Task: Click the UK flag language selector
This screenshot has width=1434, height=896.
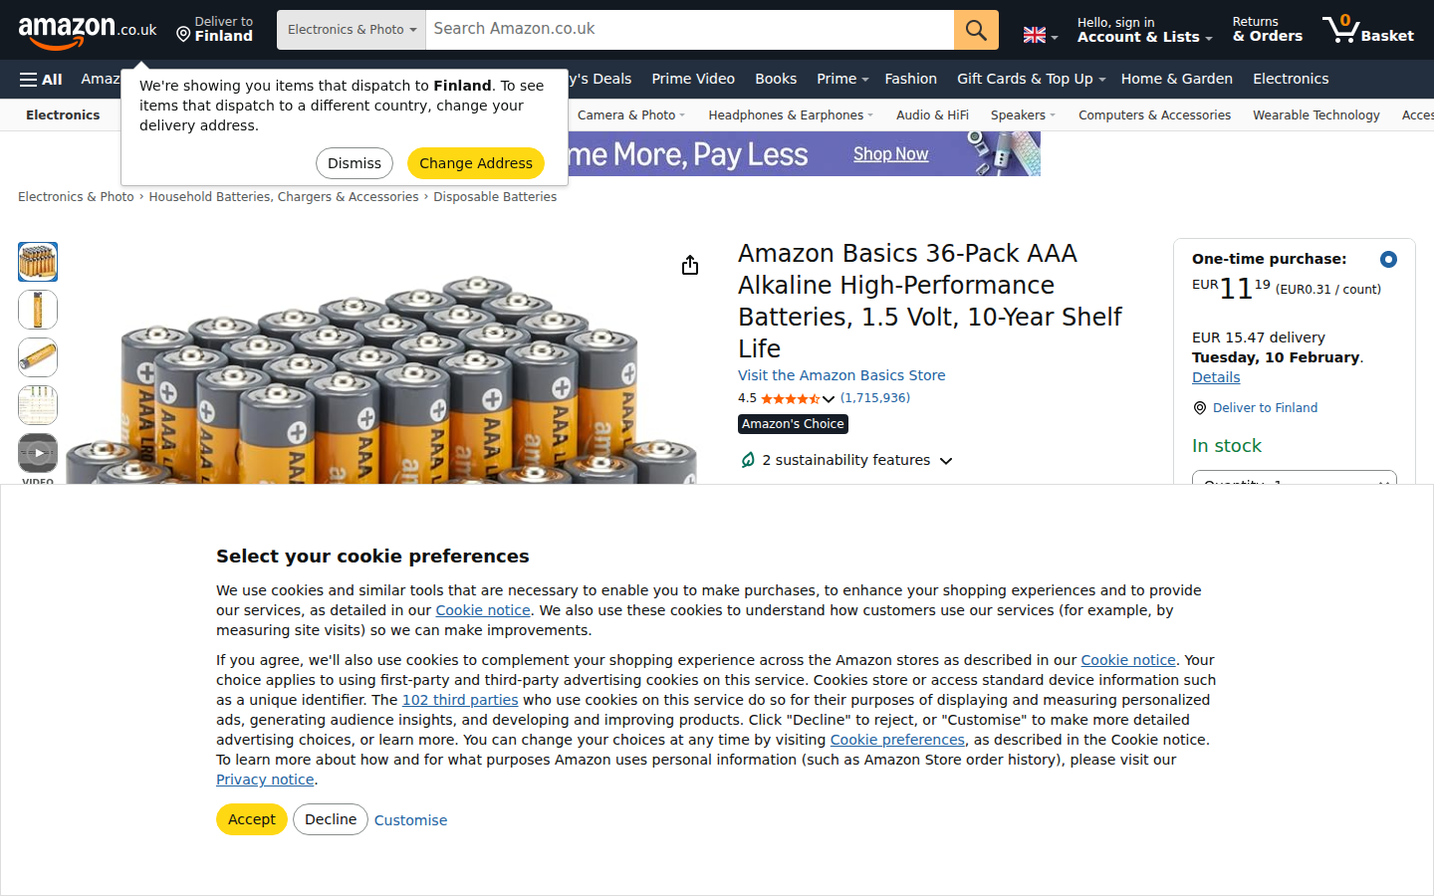Action: pyautogui.click(x=1040, y=35)
